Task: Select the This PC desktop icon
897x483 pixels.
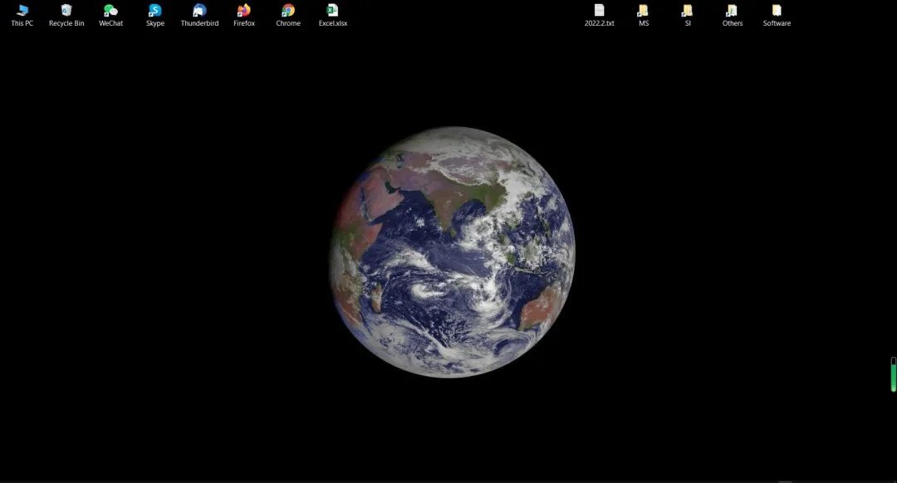Action: [22, 16]
